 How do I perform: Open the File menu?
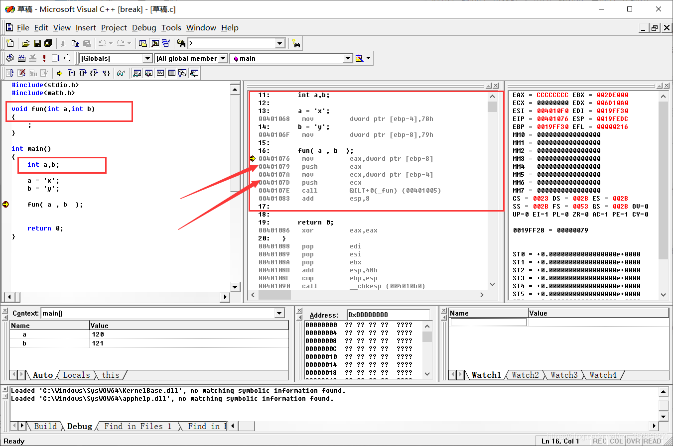[x=23, y=28]
